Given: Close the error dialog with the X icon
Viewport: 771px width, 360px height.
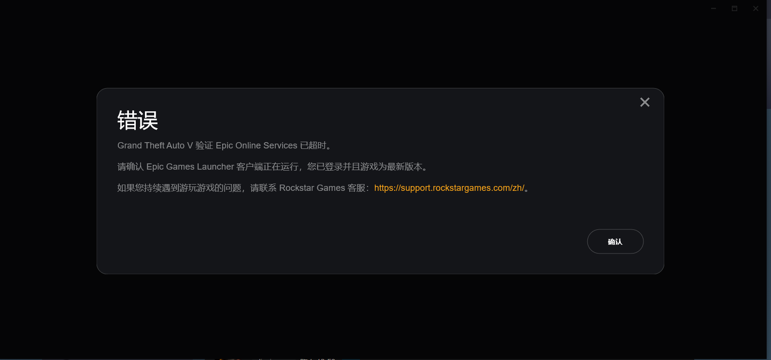Looking at the screenshot, I should (644, 102).
